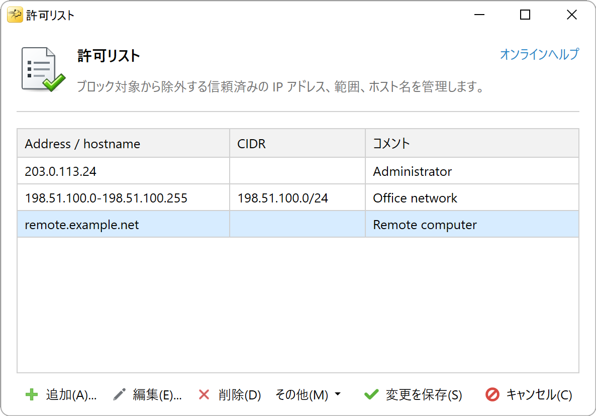Click the Office network comment cell
The width and height of the screenshot is (596, 416).
click(x=472, y=197)
